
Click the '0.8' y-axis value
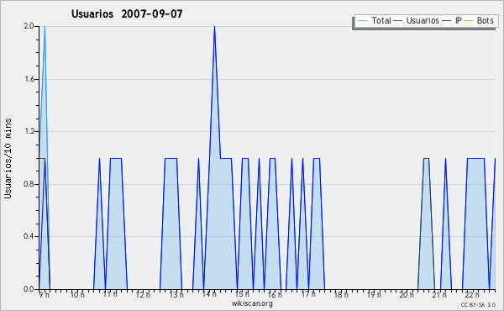[x=29, y=184]
